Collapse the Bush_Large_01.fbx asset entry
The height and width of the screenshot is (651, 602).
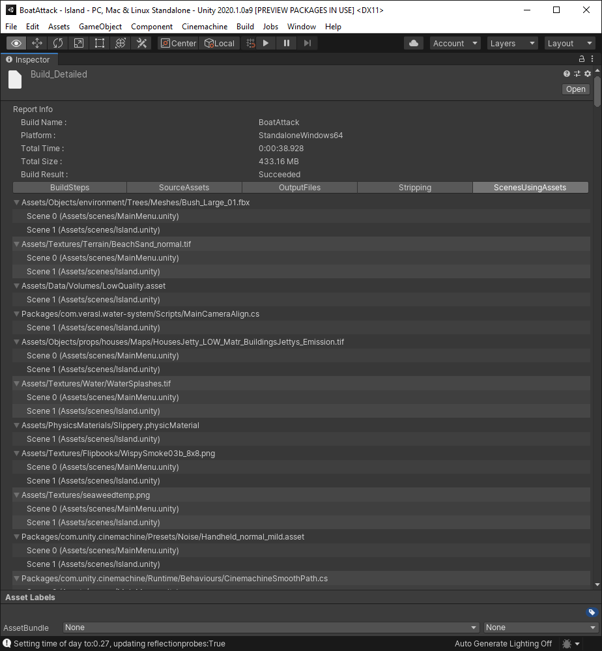(x=17, y=203)
